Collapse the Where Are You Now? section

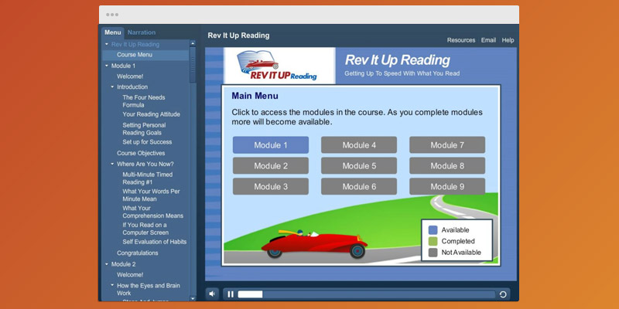(112, 164)
